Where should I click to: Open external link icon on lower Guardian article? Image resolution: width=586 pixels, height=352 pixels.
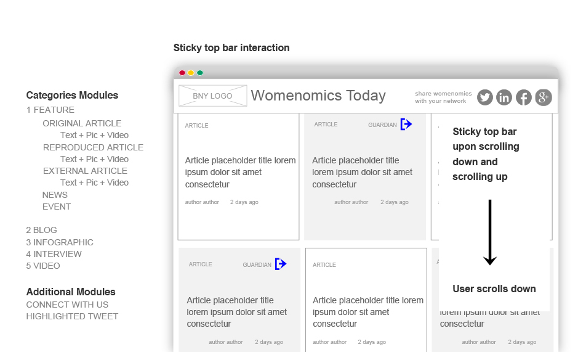[280, 264]
